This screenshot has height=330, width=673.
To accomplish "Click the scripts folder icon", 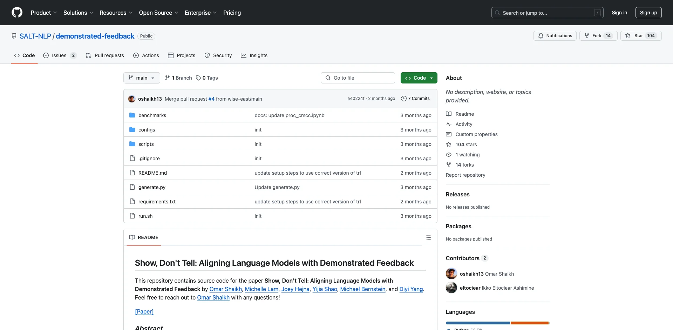I will (132, 144).
